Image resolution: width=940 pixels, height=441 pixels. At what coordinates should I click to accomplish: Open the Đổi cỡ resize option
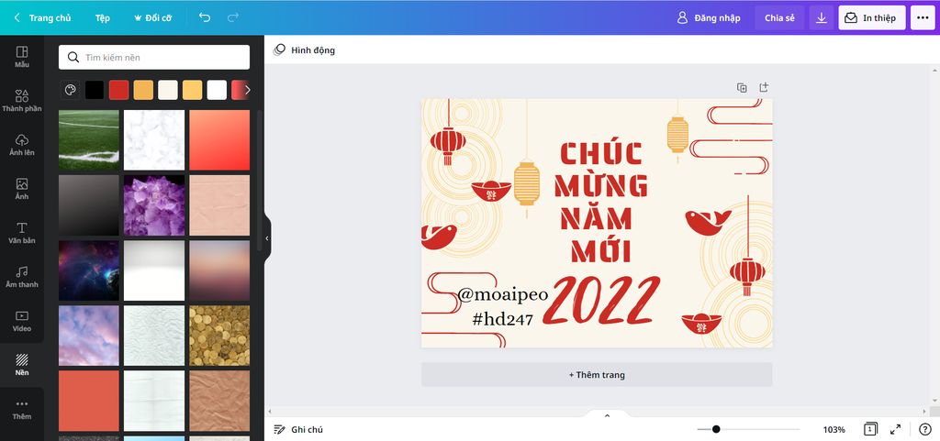153,18
